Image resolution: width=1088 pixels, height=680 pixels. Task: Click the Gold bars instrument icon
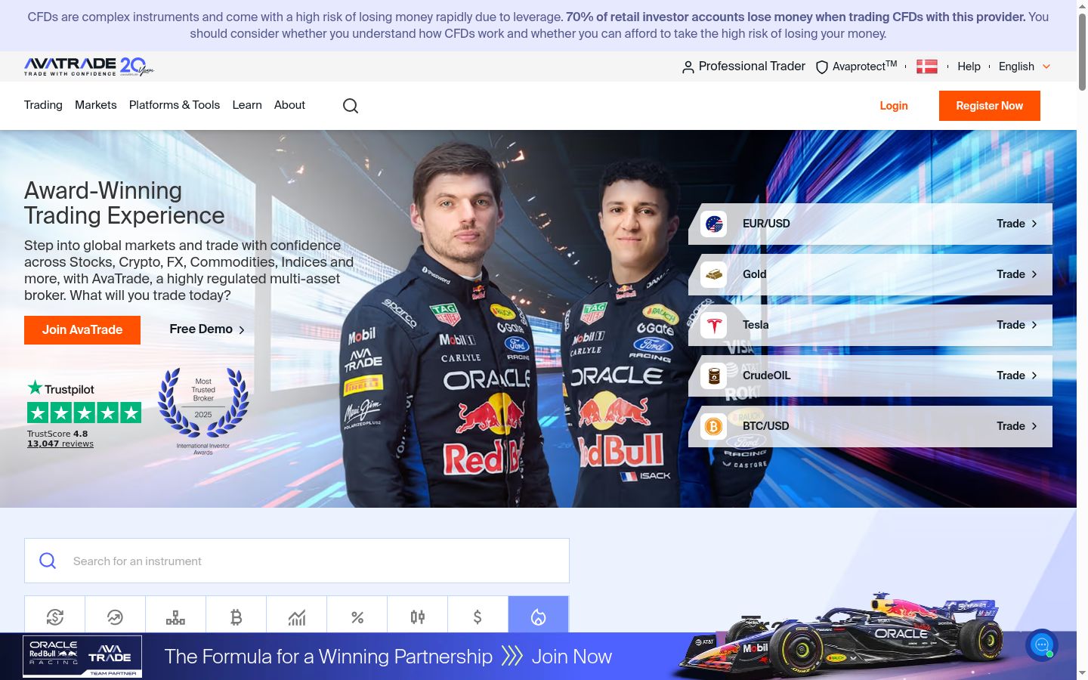click(714, 274)
